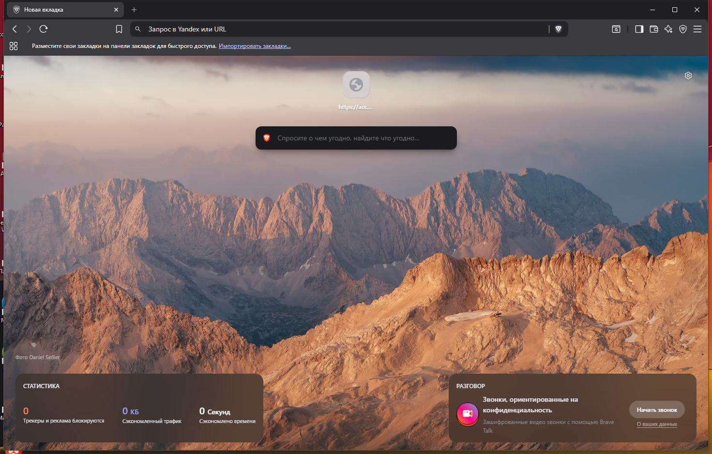Open the Leo AI sparkle icon
712x454 pixels.
[668, 29]
